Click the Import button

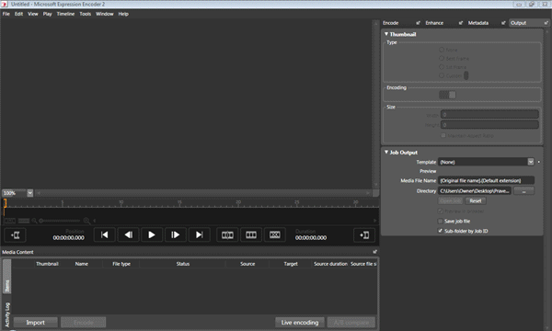35,322
